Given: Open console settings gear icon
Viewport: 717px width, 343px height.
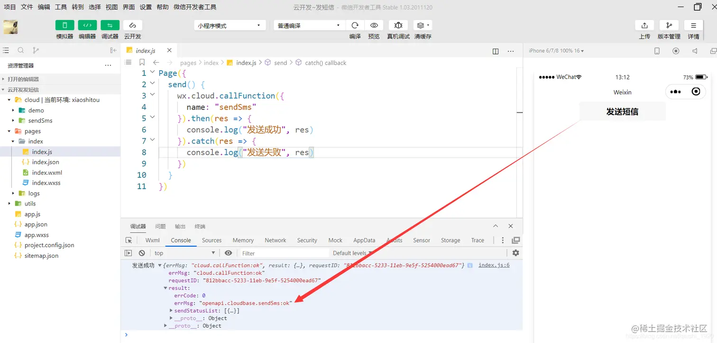Looking at the screenshot, I should (515, 253).
